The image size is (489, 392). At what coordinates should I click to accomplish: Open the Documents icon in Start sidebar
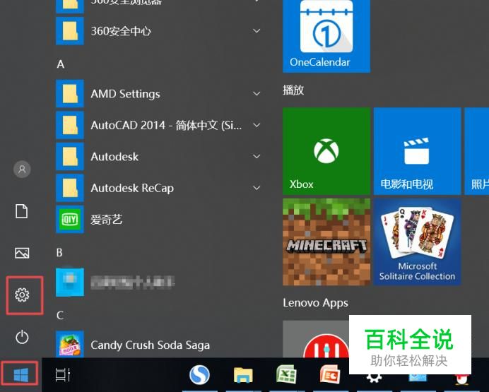click(x=21, y=211)
